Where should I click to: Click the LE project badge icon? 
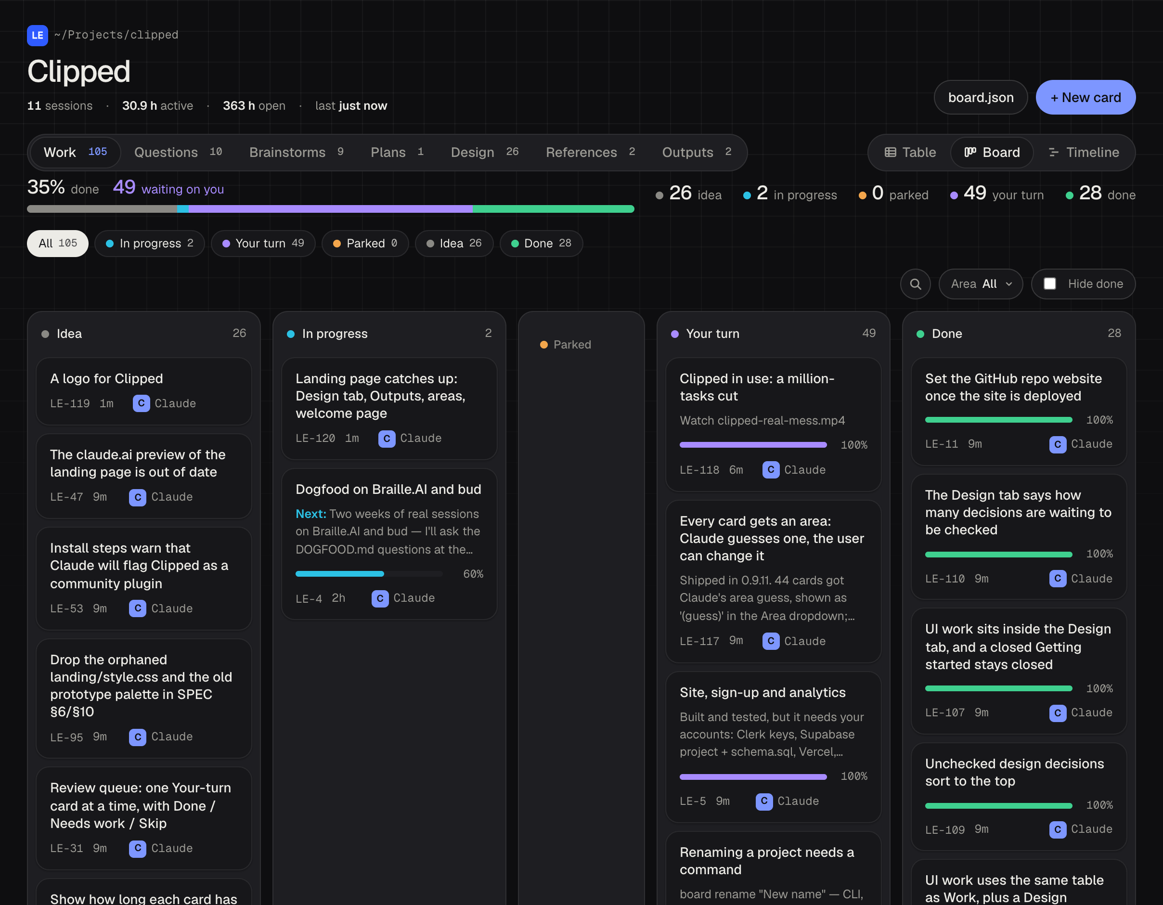pyautogui.click(x=37, y=35)
